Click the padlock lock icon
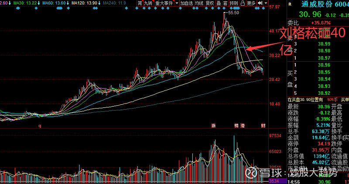Viewport: 349px width, 184px height. pos(243,3)
